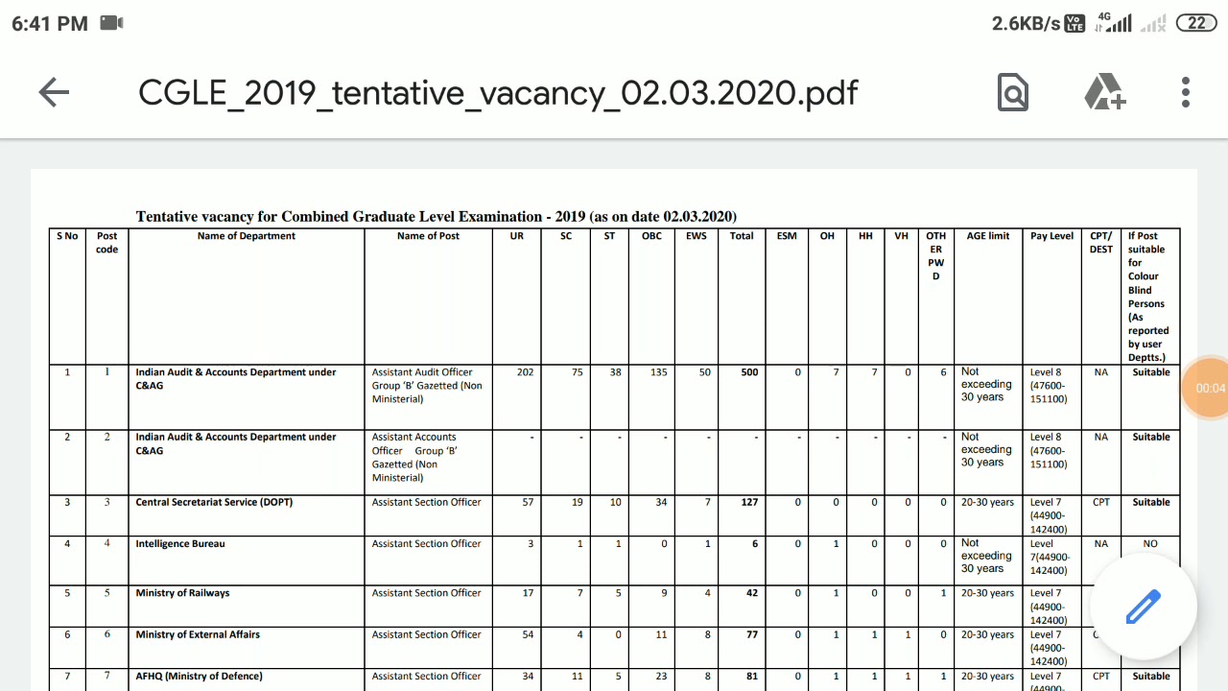Tap the 'S No' column header
The height and width of the screenshot is (691, 1228).
[x=67, y=236]
